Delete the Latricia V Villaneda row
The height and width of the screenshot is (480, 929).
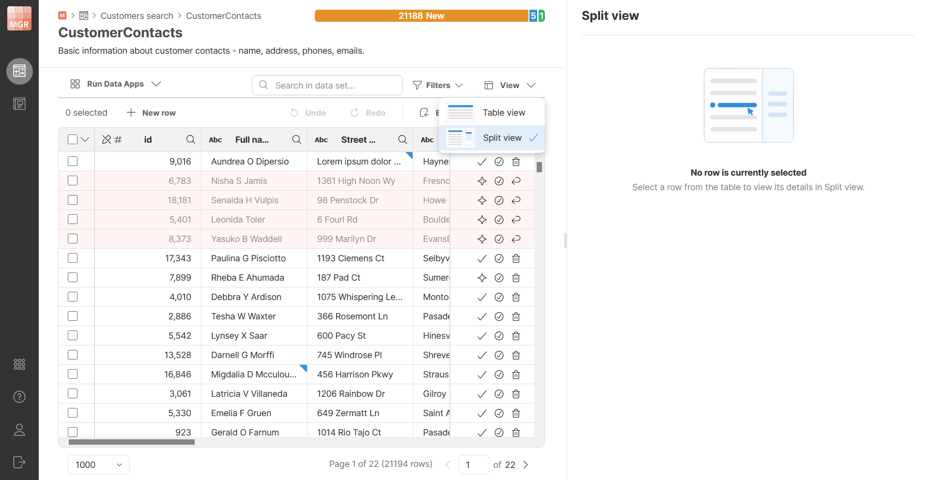click(516, 394)
